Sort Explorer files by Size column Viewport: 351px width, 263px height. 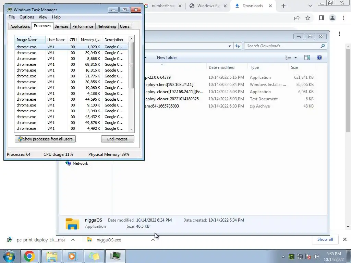pos(302,67)
